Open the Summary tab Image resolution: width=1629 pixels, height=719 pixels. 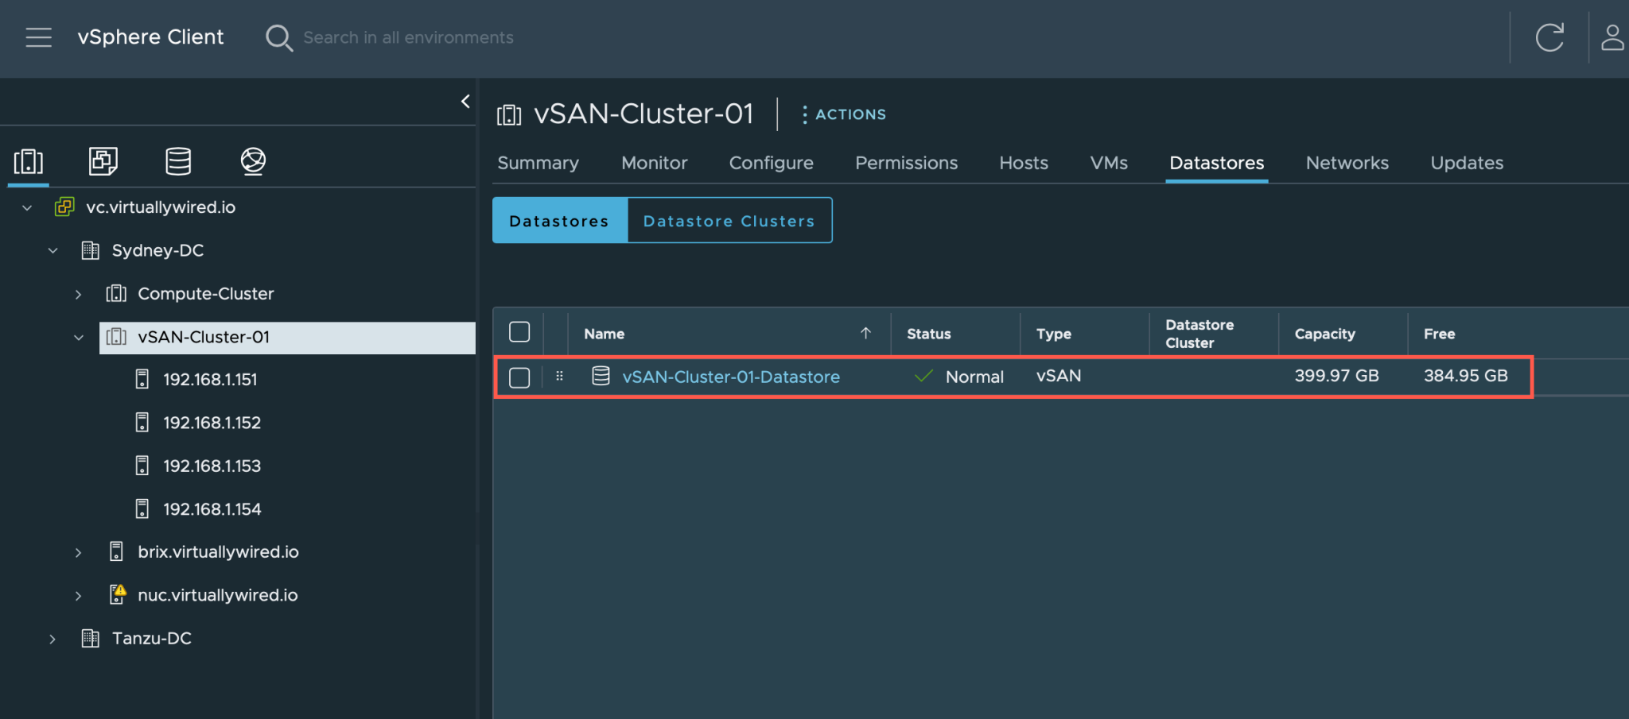click(538, 163)
